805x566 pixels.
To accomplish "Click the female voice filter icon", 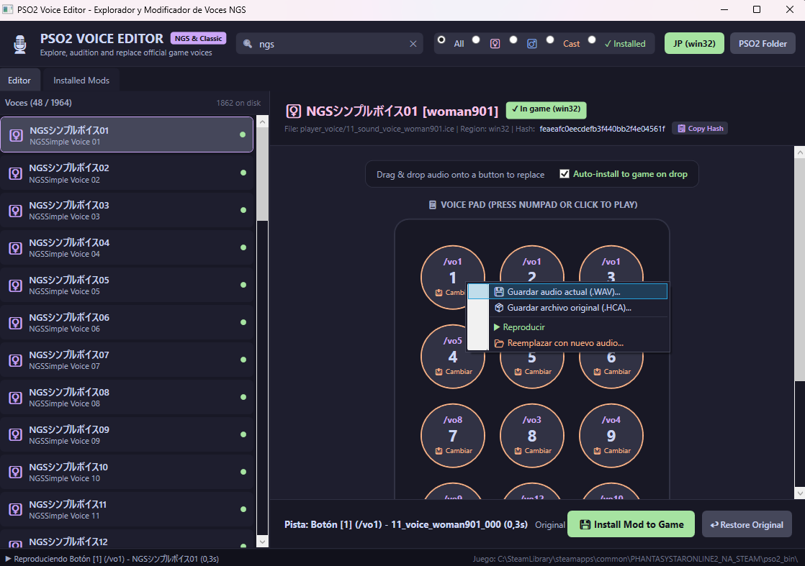I will 495,44.
